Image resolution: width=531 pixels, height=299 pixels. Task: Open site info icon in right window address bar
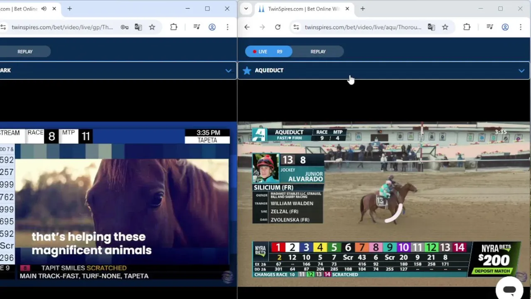[296, 27]
